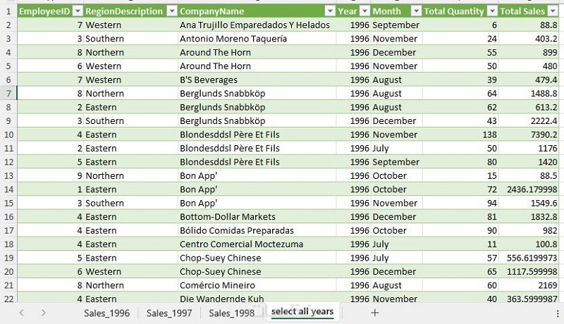564x324 pixels.
Task: Open the EmployeeID column filter dropdown
Action: pyautogui.click(x=78, y=11)
